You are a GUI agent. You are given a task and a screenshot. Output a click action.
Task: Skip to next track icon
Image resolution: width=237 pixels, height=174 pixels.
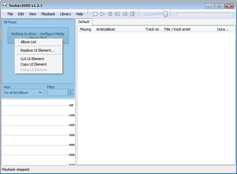125,14
